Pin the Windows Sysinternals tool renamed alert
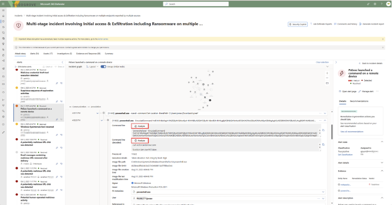The height and width of the screenshot is (205, 392). 57,135
